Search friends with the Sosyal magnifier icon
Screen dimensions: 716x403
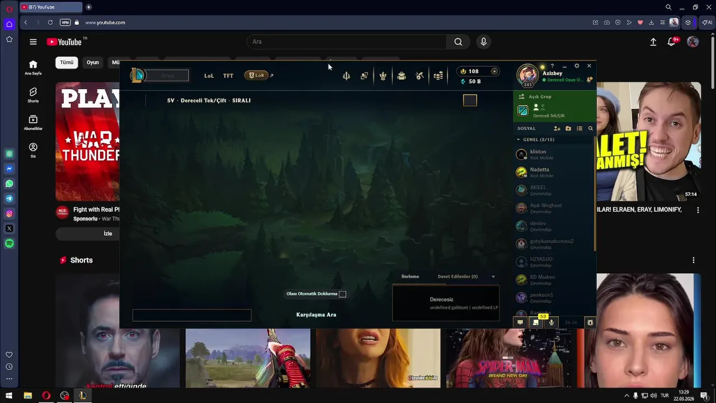(x=590, y=128)
